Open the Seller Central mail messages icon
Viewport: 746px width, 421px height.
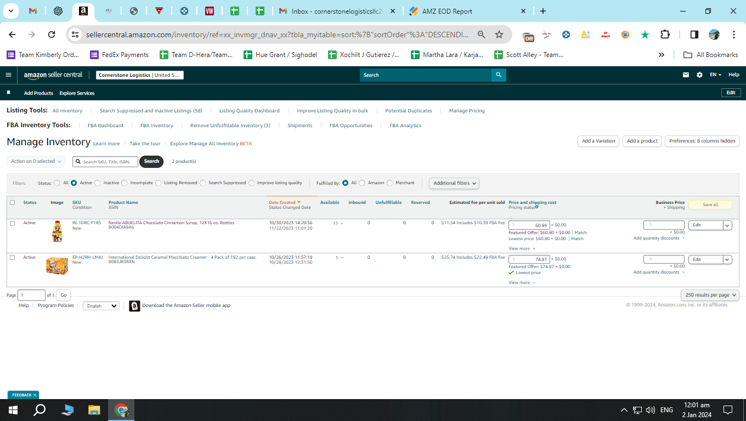coord(686,75)
